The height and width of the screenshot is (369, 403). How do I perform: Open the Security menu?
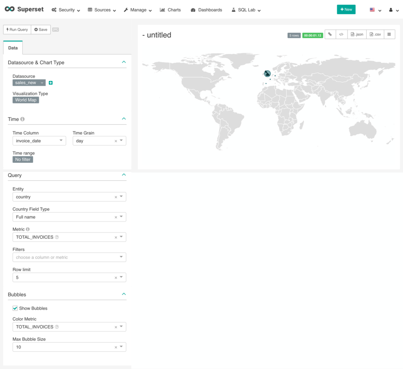coord(66,10)
